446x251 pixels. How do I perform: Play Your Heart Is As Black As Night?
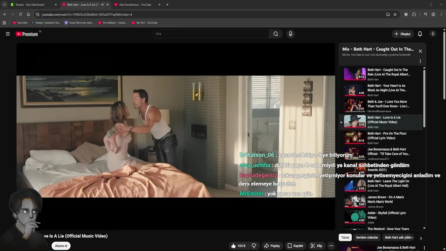381,90
